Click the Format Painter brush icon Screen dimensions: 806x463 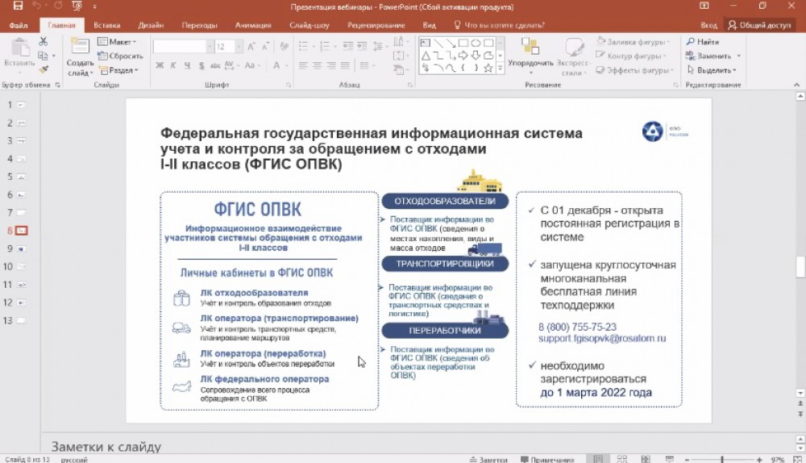[x=44, y=69]
